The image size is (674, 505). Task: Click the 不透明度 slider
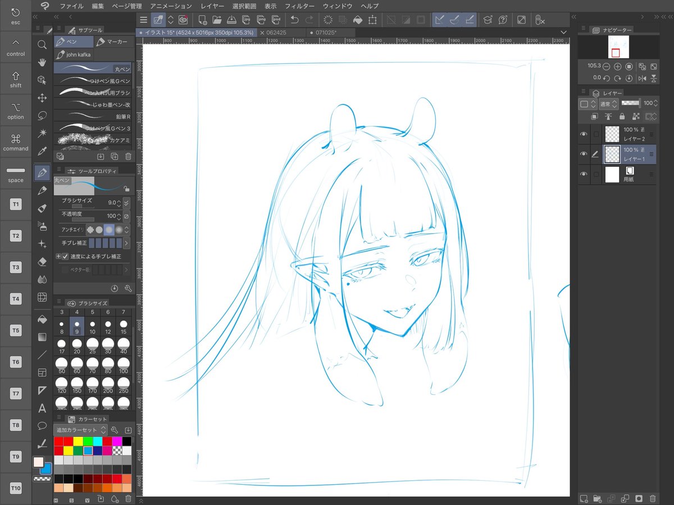(83, 220)
